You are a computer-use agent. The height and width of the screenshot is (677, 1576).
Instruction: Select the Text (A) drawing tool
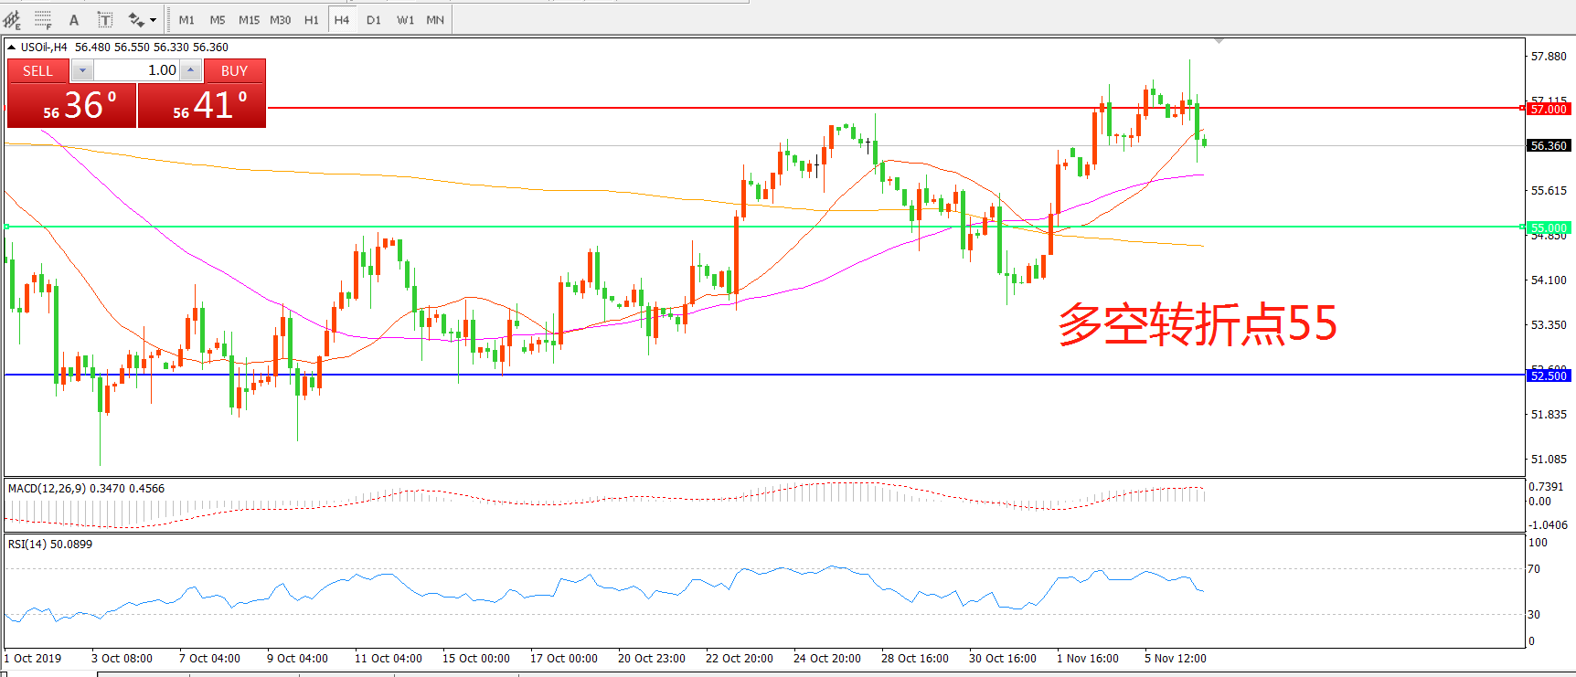pos(74,20)
